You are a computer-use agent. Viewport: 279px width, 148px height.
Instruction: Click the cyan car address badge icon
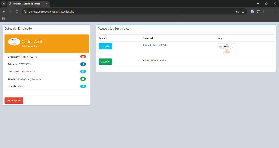pyautogui.click(x=83, y=72)
